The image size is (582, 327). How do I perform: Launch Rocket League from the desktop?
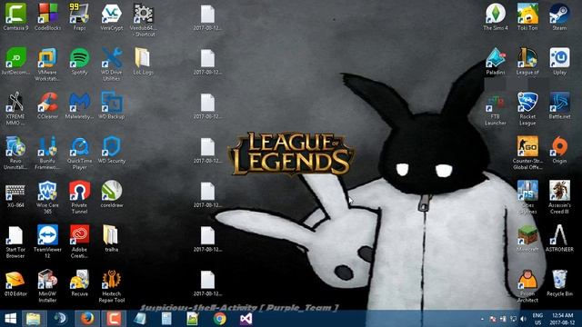click(527, 109)
